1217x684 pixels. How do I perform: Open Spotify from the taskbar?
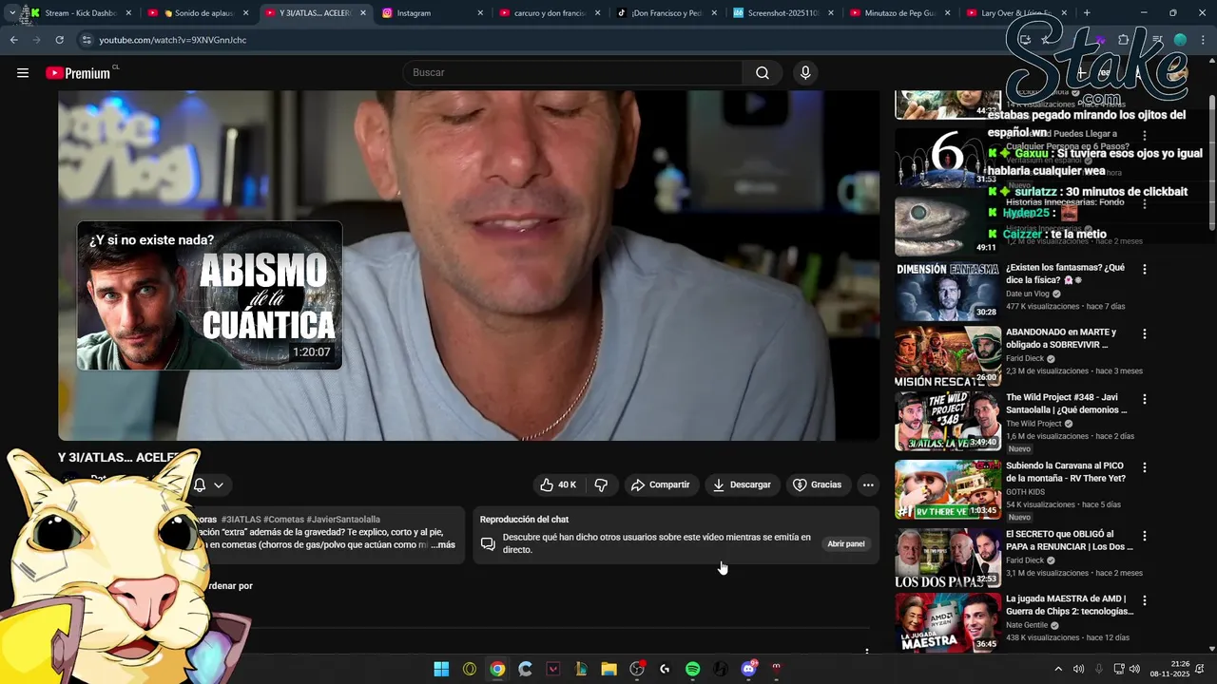point(692,669)
